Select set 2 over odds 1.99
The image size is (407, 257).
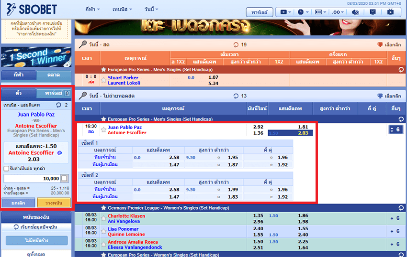pos(233,190)
